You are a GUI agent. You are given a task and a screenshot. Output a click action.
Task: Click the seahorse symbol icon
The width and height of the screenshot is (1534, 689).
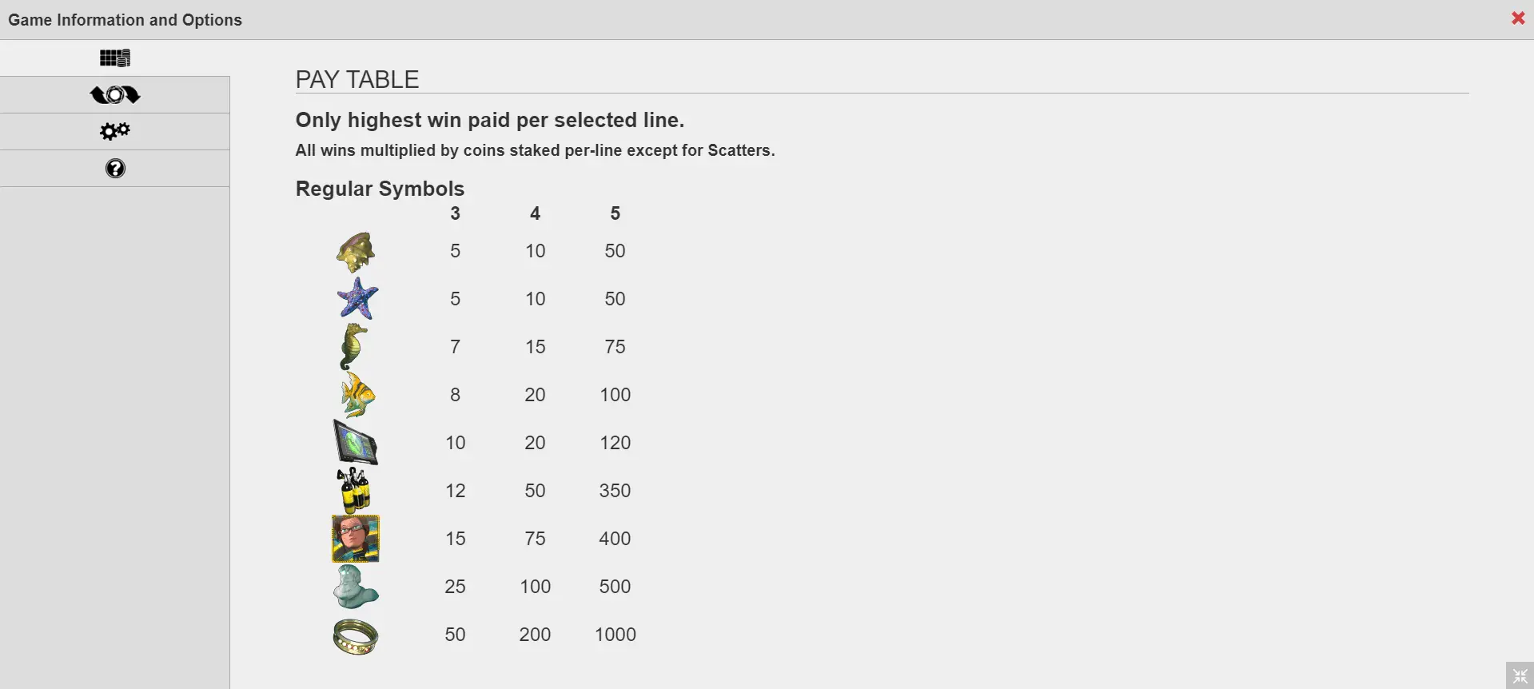point(353,347)
